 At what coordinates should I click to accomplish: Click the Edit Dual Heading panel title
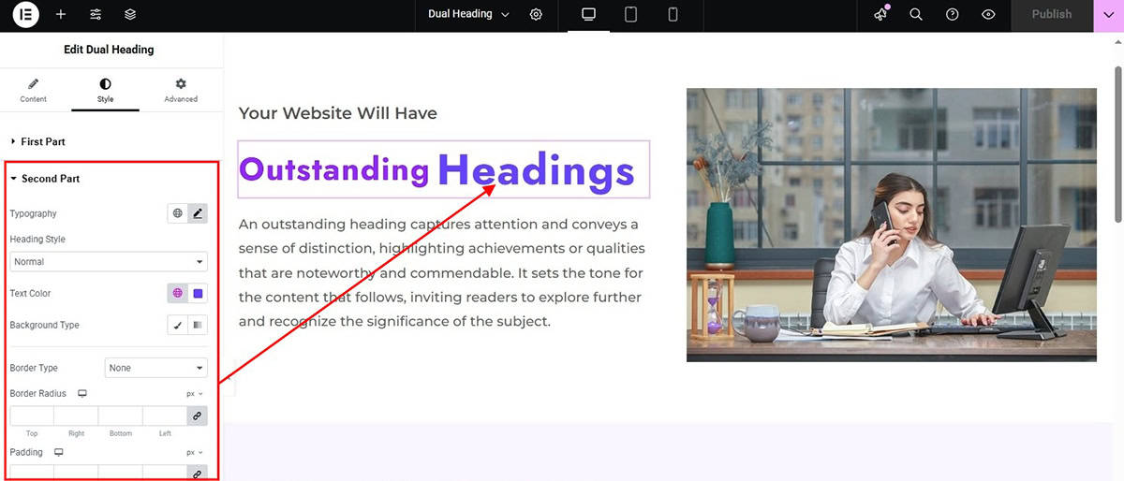(x=109, y=50)
